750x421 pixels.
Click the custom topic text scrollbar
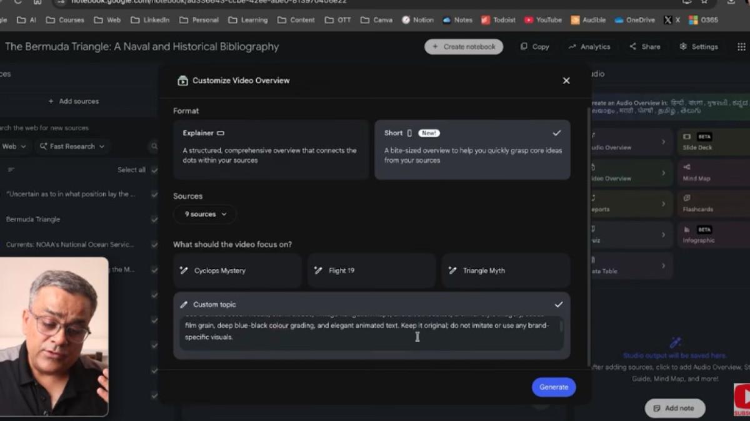point(561,326)
